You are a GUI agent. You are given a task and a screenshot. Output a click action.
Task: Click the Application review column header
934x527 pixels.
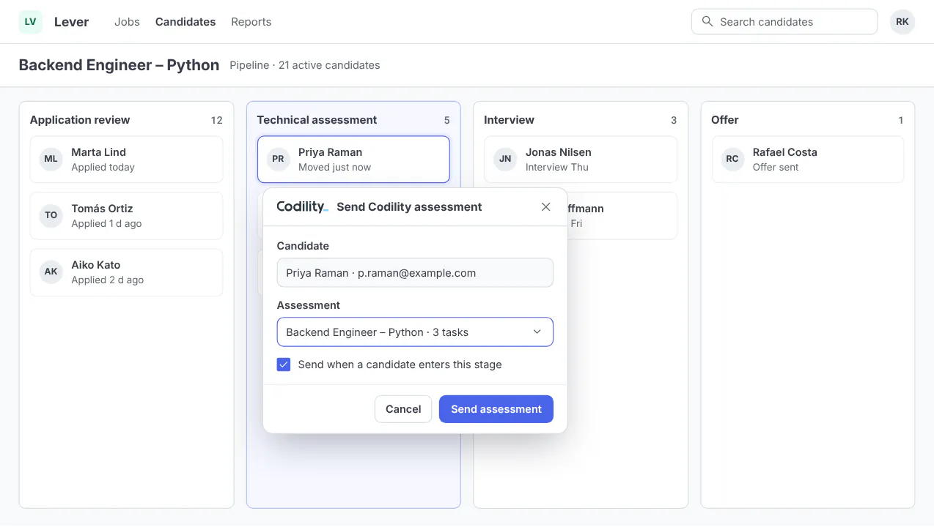(80, 120)
